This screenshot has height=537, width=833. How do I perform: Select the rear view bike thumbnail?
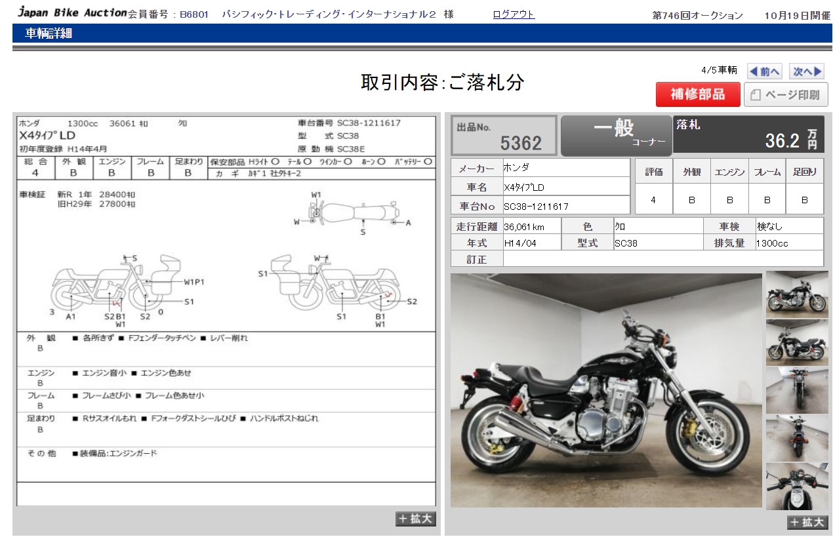pyautogui.click(x=797, y=438)
